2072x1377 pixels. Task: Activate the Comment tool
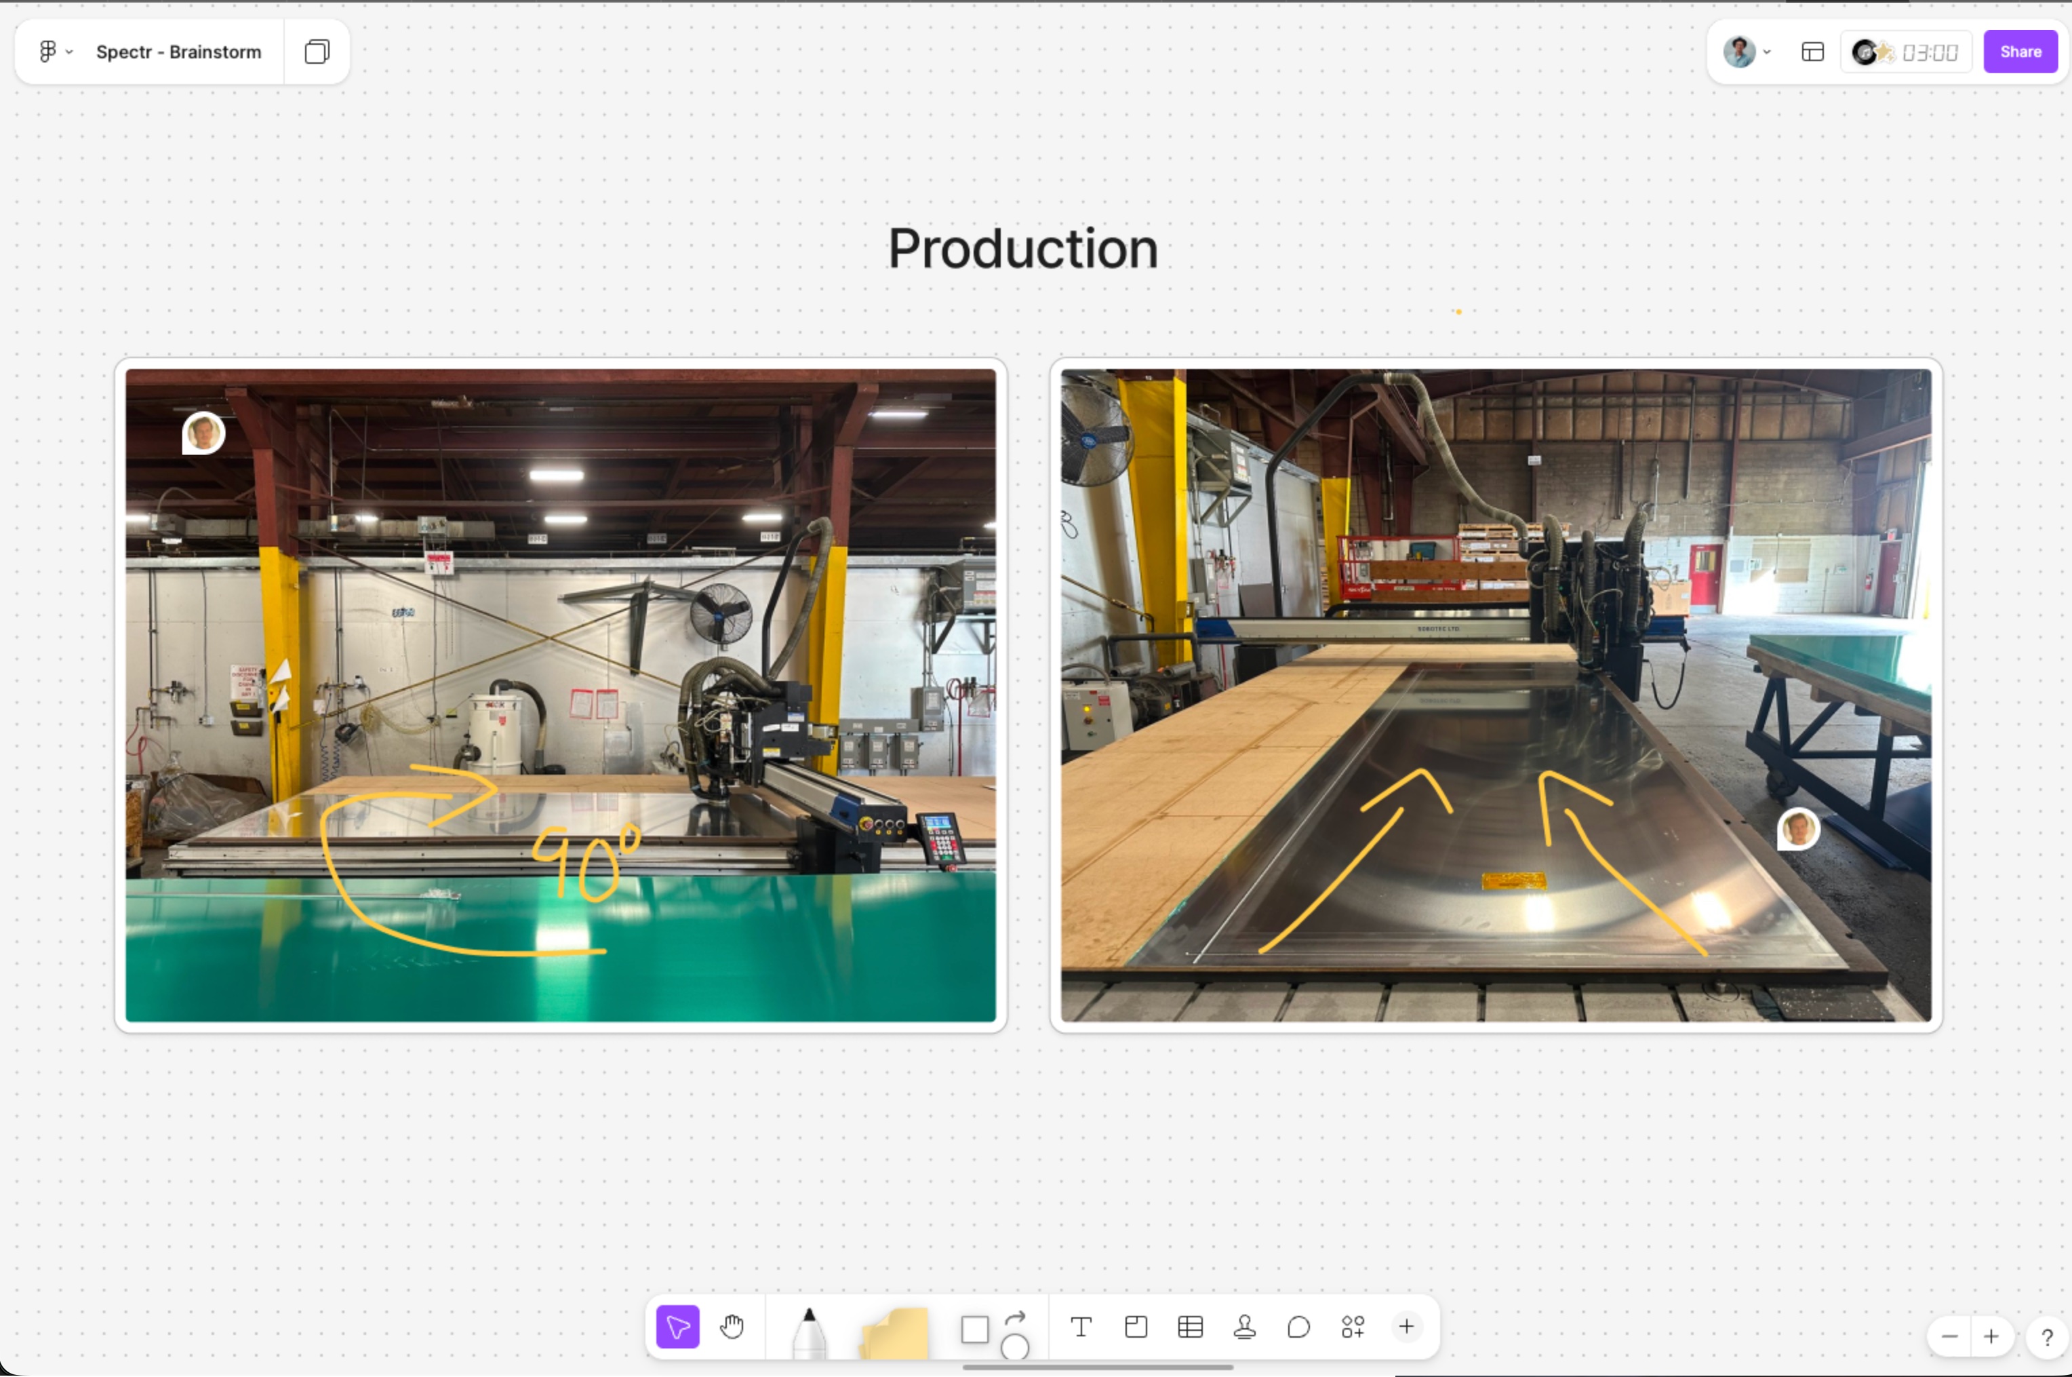tap(1299, 1327)
